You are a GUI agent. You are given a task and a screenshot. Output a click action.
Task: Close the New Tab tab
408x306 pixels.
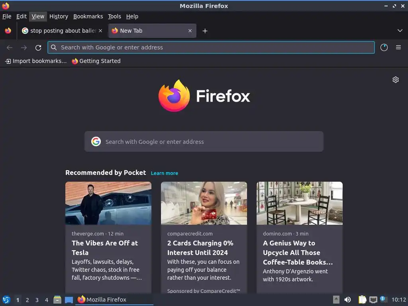coord(190,31)
